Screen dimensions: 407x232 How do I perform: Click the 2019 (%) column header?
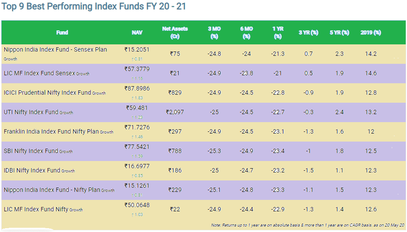pyautogui.click(x=371, y=33)
